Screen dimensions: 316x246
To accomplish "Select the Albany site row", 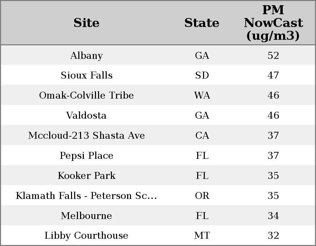I will (86, 56).
